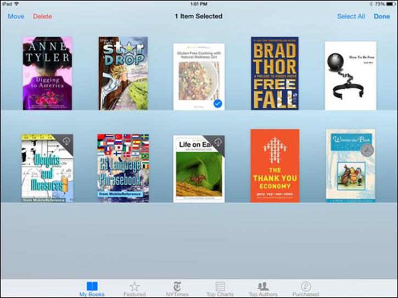The width and height of the screenshot is (398, 298).
Task: Tap the cloud download icon on Life on Earth
Action: pyautogui.click(x=218, y=142)
